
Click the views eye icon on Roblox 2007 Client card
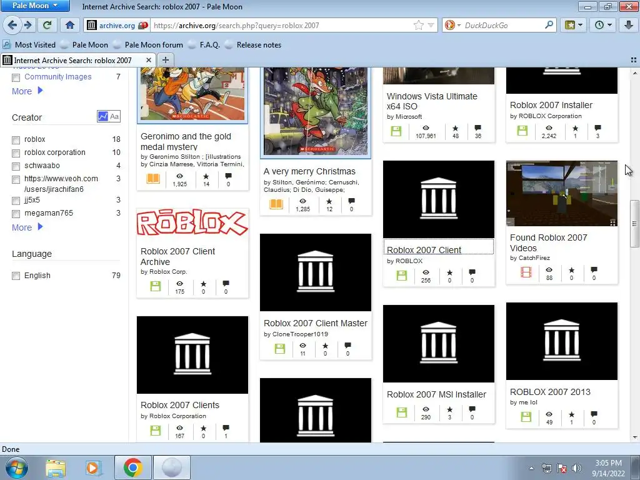(426, 272)
